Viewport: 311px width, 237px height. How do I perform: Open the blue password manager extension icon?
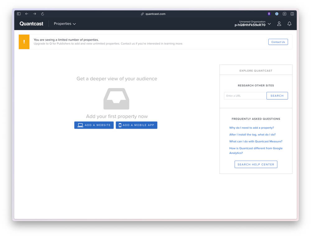(x=277, y=14)
